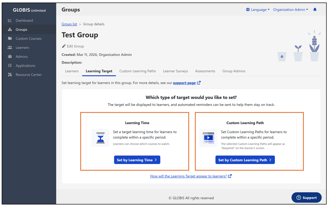
Task: Click external-link icon after Learning Target appearance link
Action: (x=230, y=176)
